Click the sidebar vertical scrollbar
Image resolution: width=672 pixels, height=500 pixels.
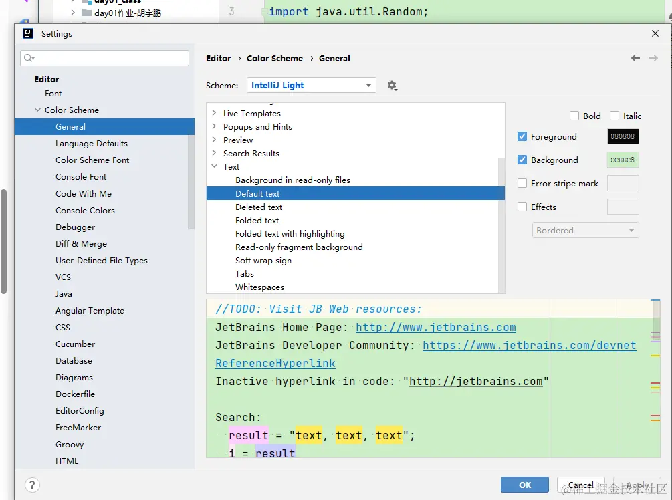point(191,182)
